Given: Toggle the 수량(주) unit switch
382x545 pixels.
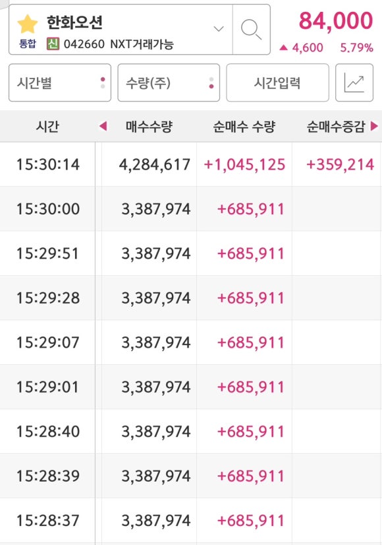Looking at the screenshot, I should pos(211,82).
